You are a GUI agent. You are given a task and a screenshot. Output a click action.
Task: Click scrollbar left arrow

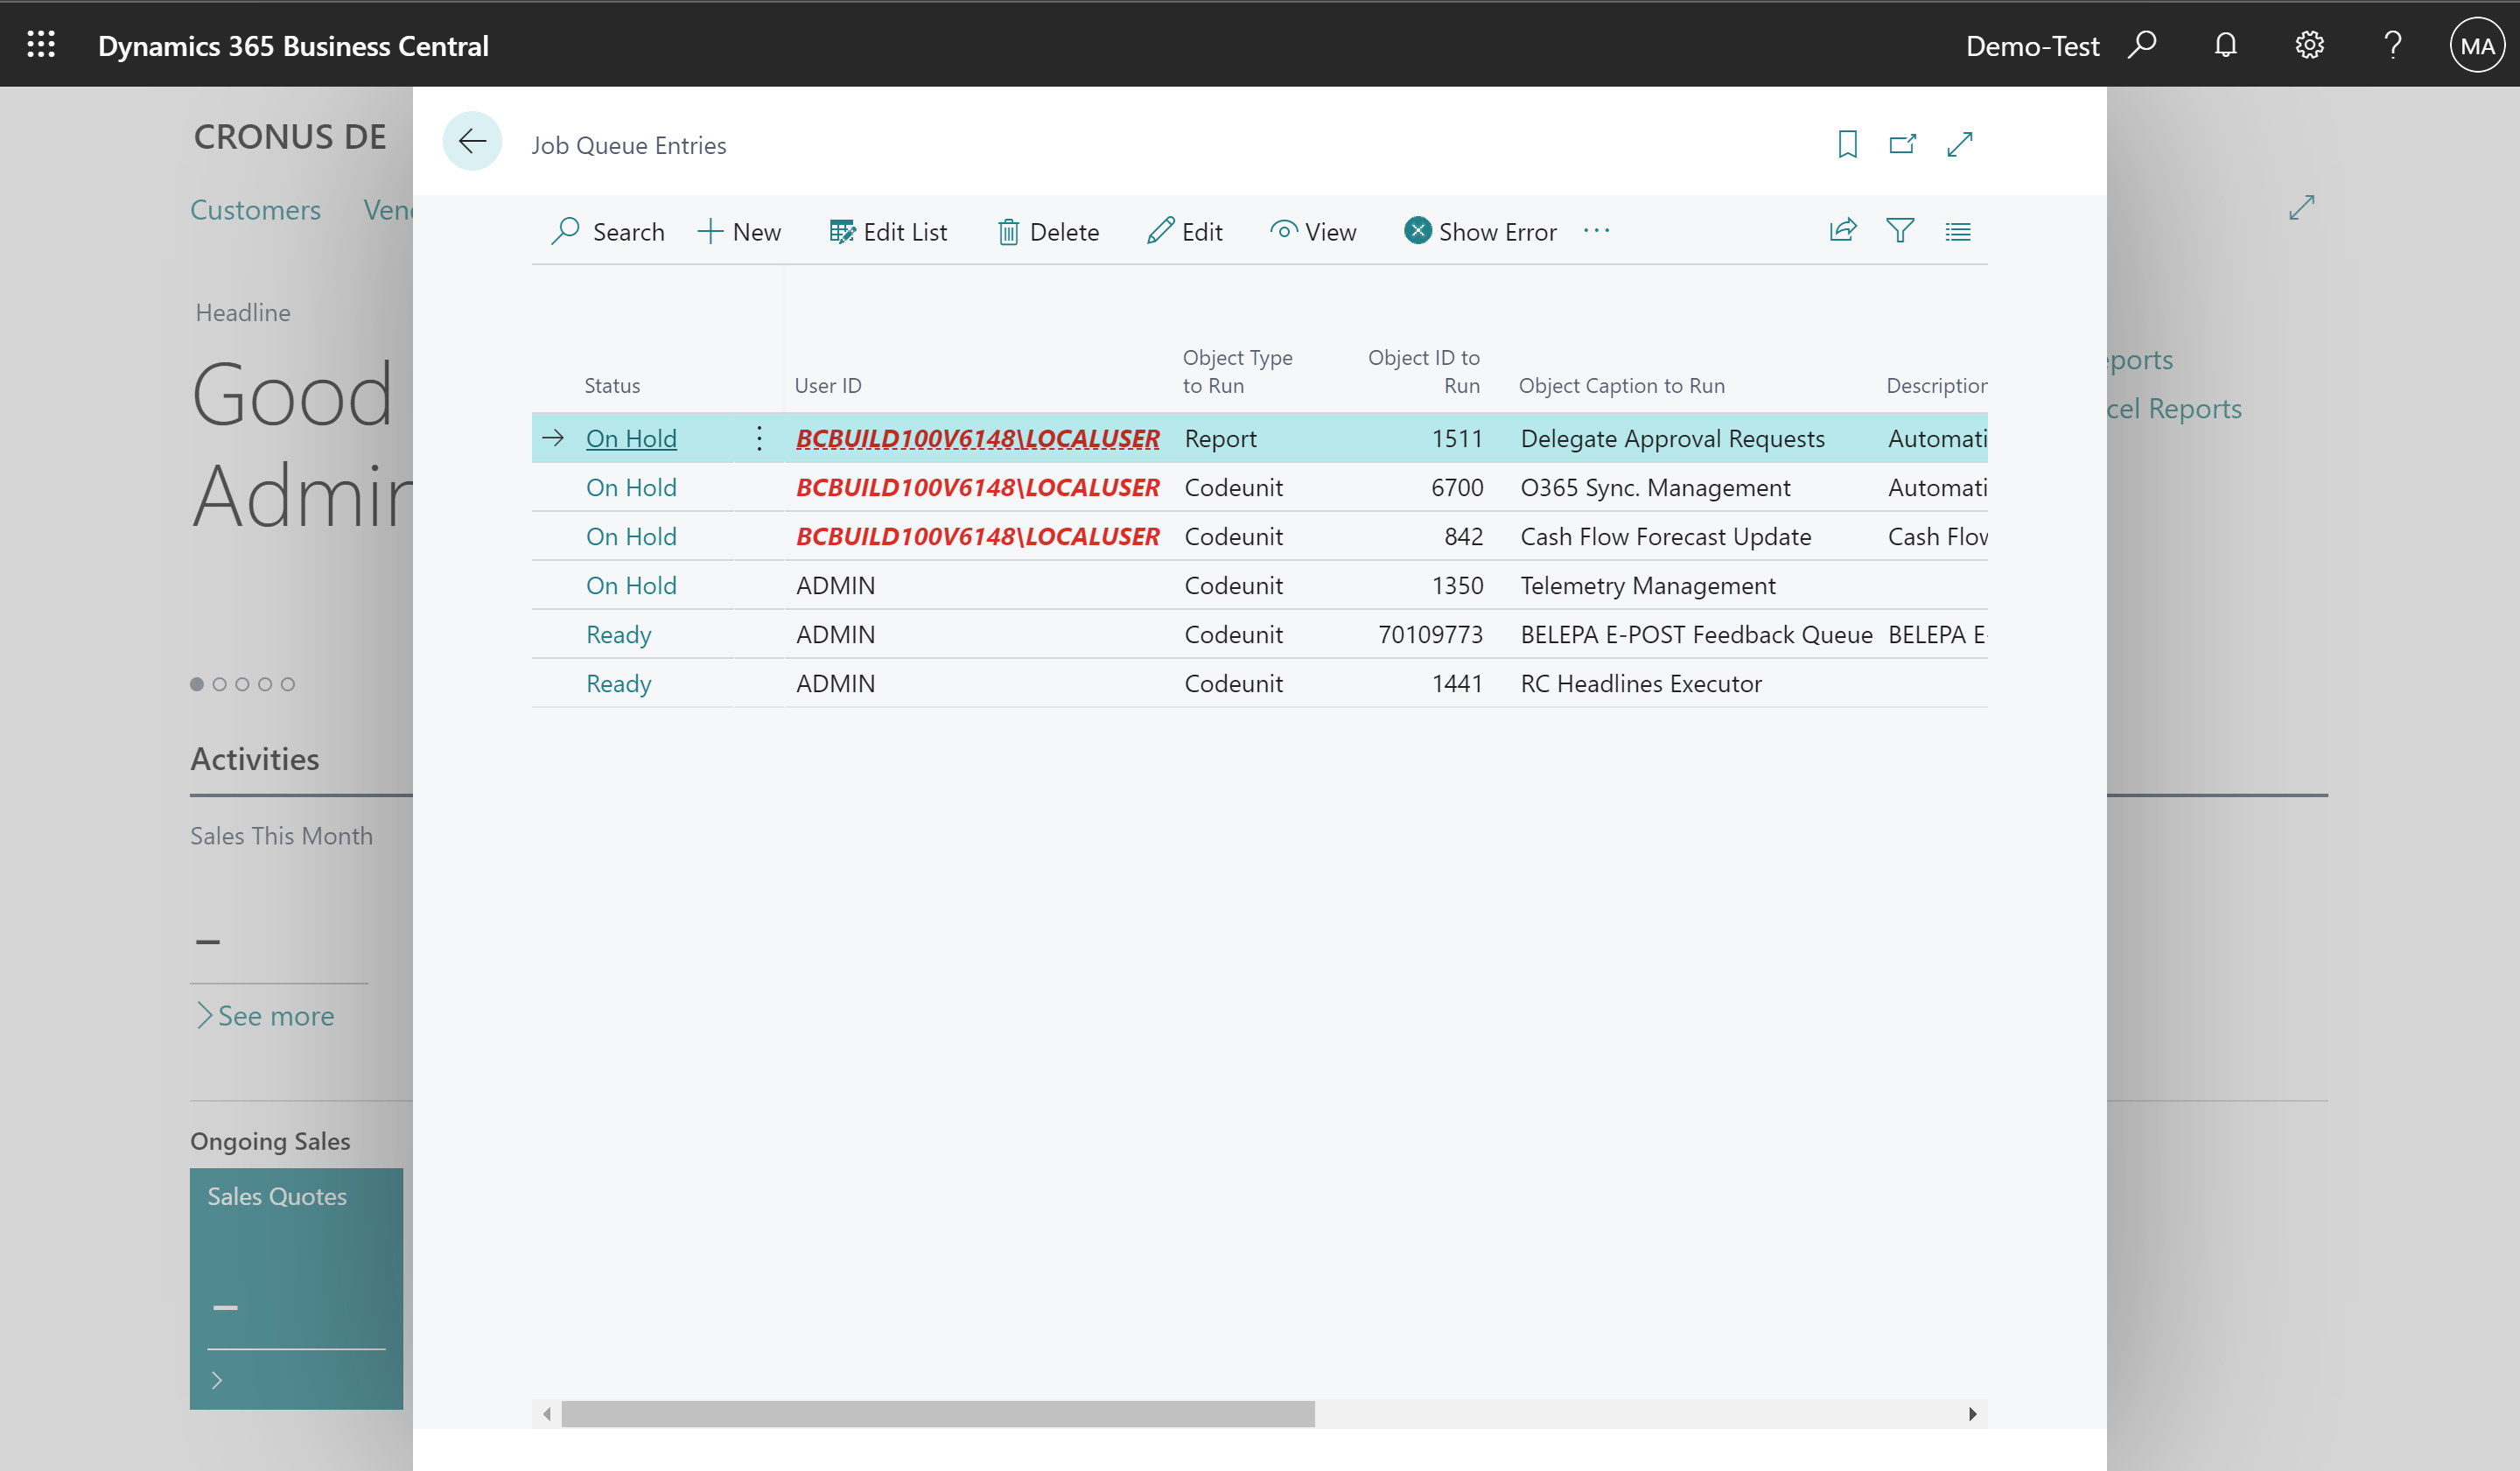coord(547,1414)
